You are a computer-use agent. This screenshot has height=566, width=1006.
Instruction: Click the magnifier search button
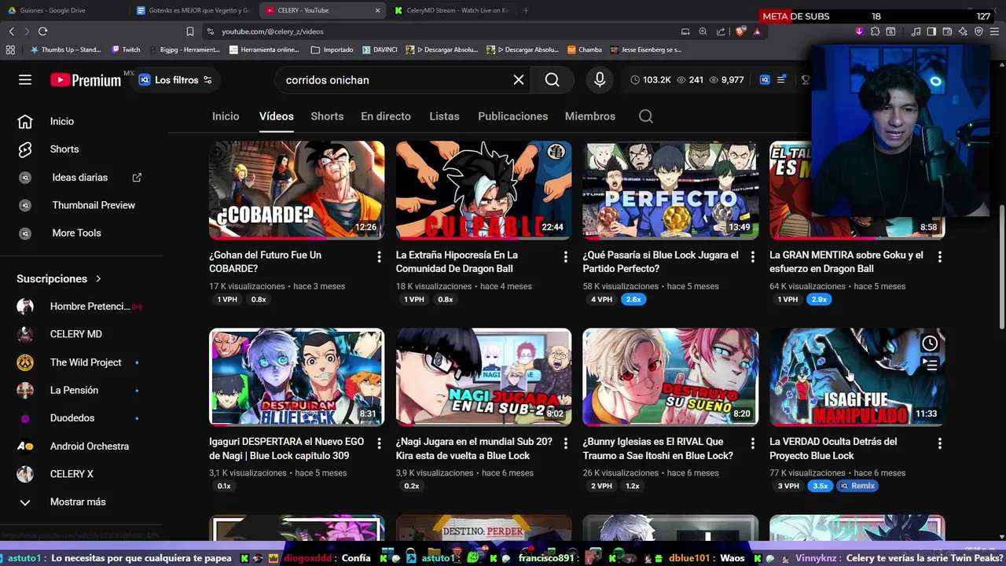click(553, 79)
